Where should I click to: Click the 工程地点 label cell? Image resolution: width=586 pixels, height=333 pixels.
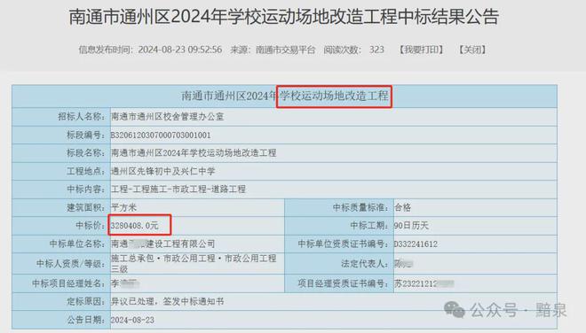(x=61, y=171)
